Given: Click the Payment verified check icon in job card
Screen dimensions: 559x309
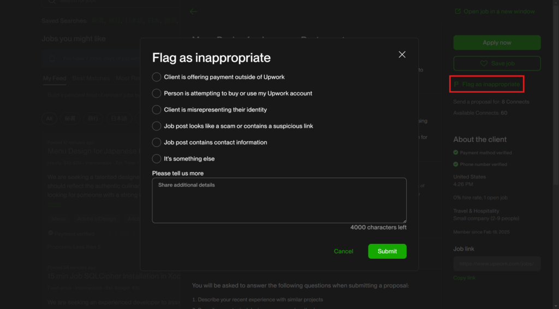Looking at the screenshot, I should pos(50,233).
